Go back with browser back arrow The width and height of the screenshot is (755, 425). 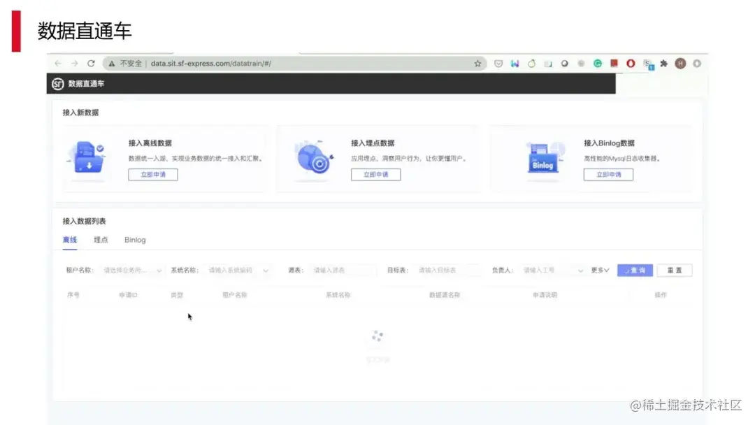point(58,64)
